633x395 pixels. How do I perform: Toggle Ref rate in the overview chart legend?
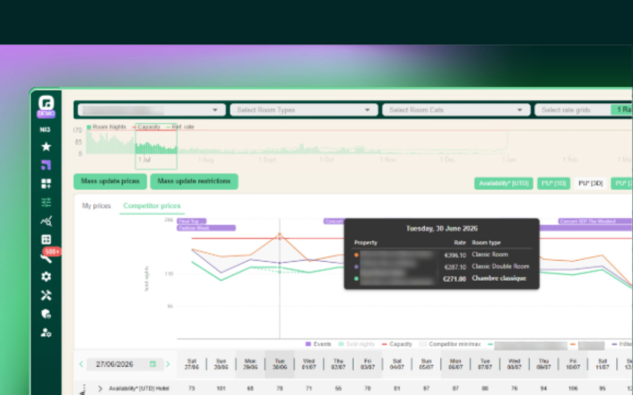[180, 127]
